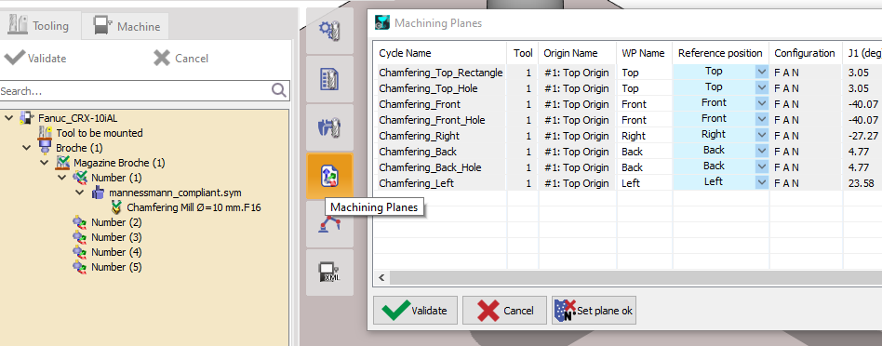
Task: Select the Chamfering_Front cycle name cell
Action: pyautogui.click(x=440, y=104)
